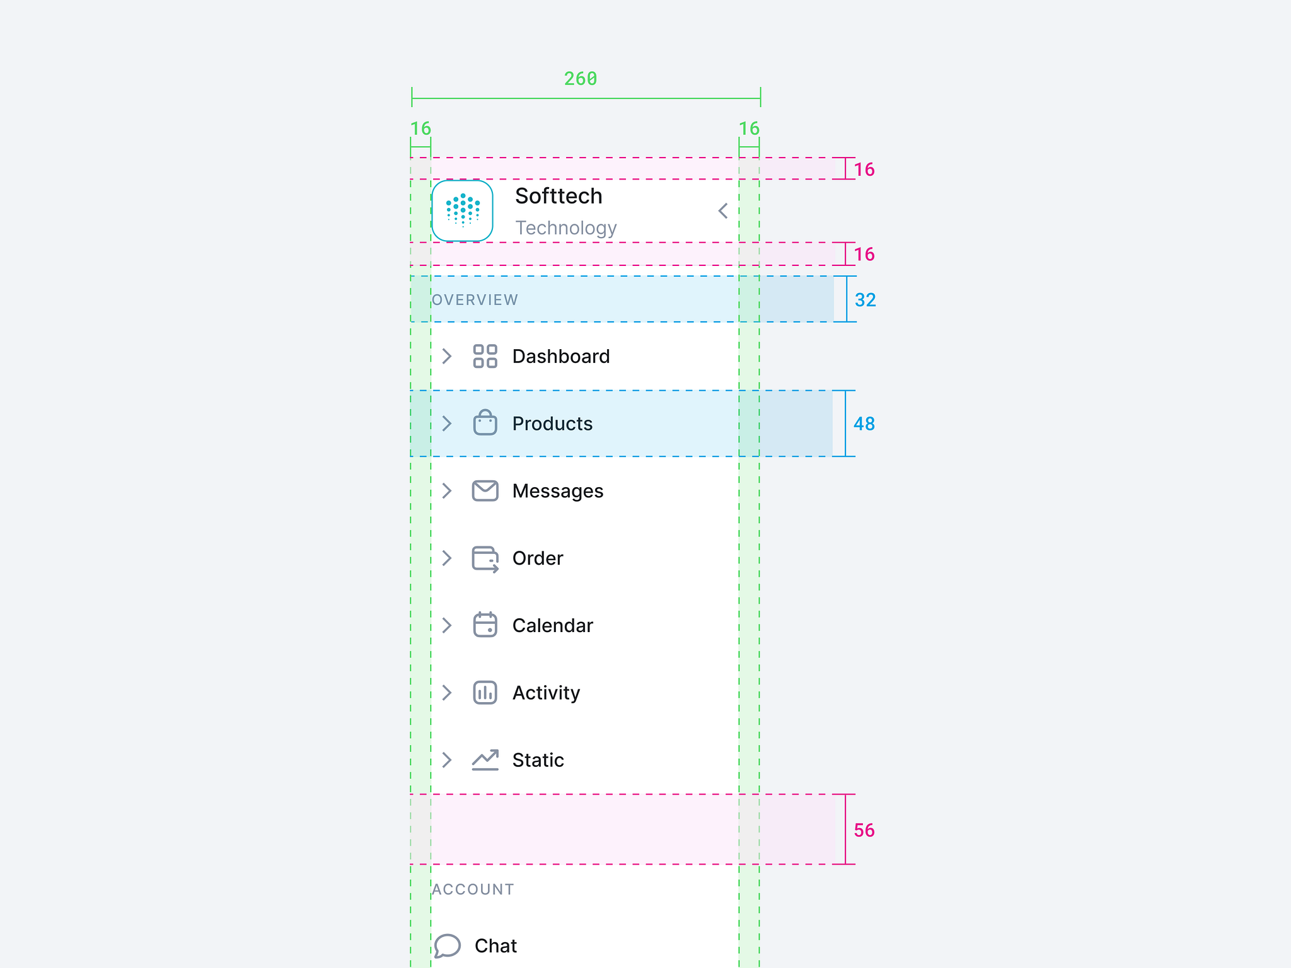Click the ACCOUNT section header
Screen dimensions: 1291x968
click(x=473, y=889)
